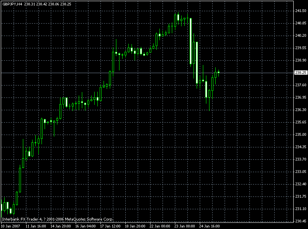Screen dimensions: 308x229
Task: Click the 231.10 price axis label
Action: [x=301, y=209]
